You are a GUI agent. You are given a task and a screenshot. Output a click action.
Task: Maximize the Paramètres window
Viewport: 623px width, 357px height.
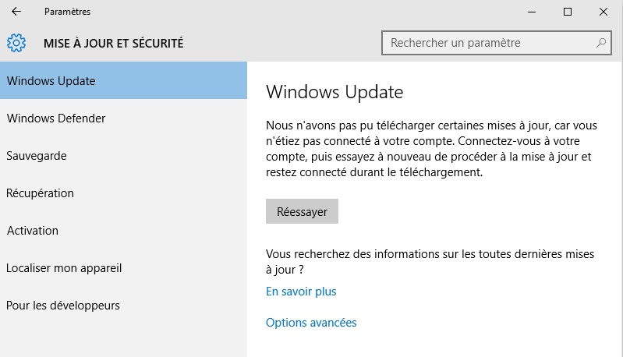click(568, 12)
